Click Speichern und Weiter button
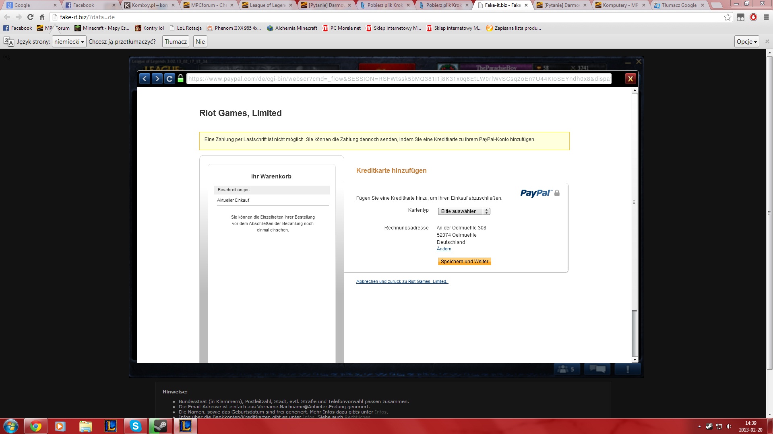Viewport: 773px width, 434px height. [x=464, y=262]
